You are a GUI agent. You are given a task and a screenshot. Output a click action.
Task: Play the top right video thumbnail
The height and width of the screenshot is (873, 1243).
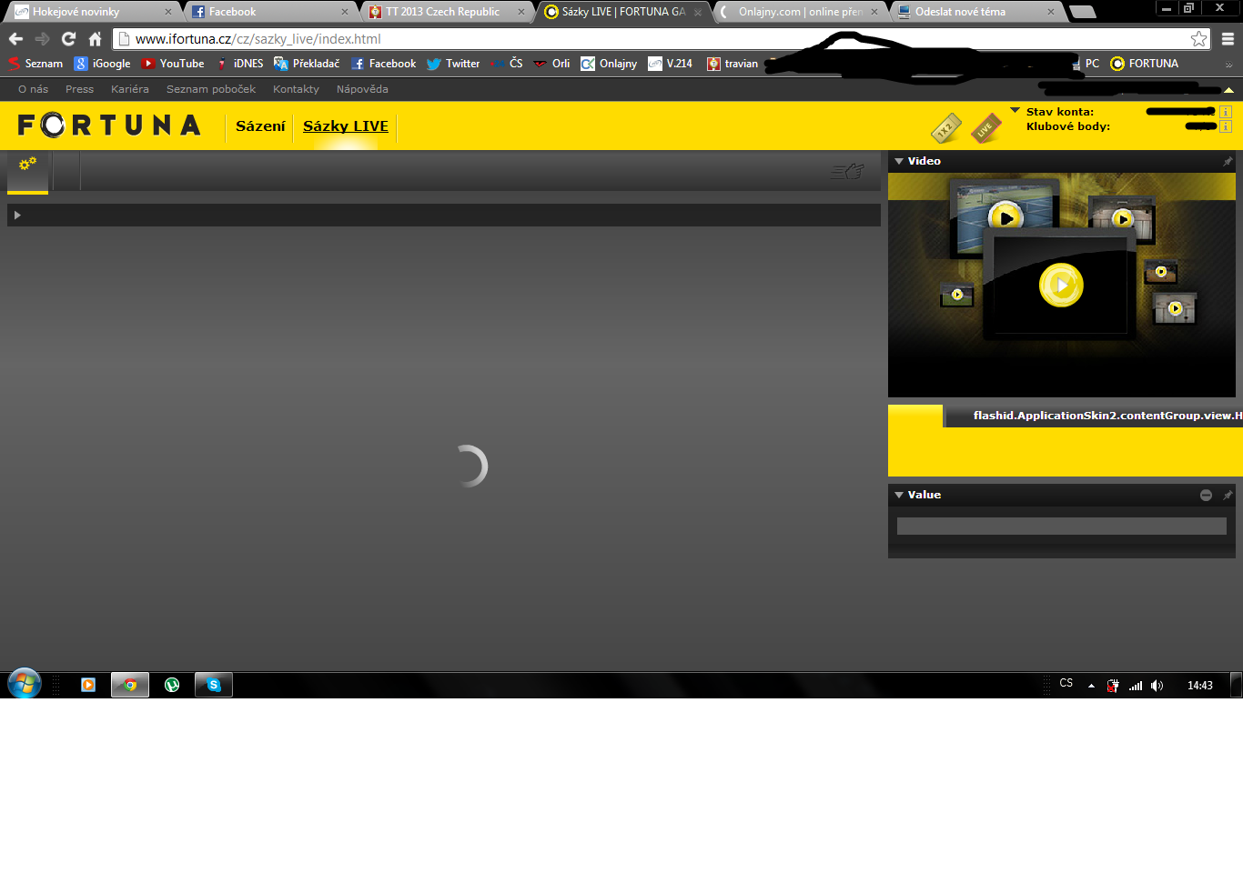click(1123, 218)
